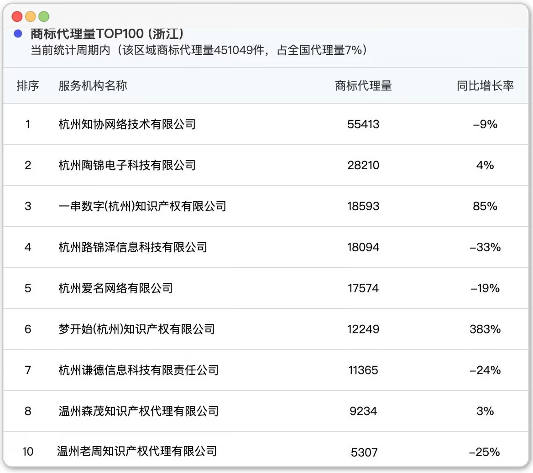Click the 商标代理量 column header
The width and height of the screenshot is (533, 473).
(x=363, y=86)
